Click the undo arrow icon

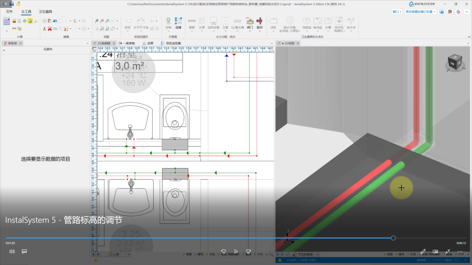(55, 21)
